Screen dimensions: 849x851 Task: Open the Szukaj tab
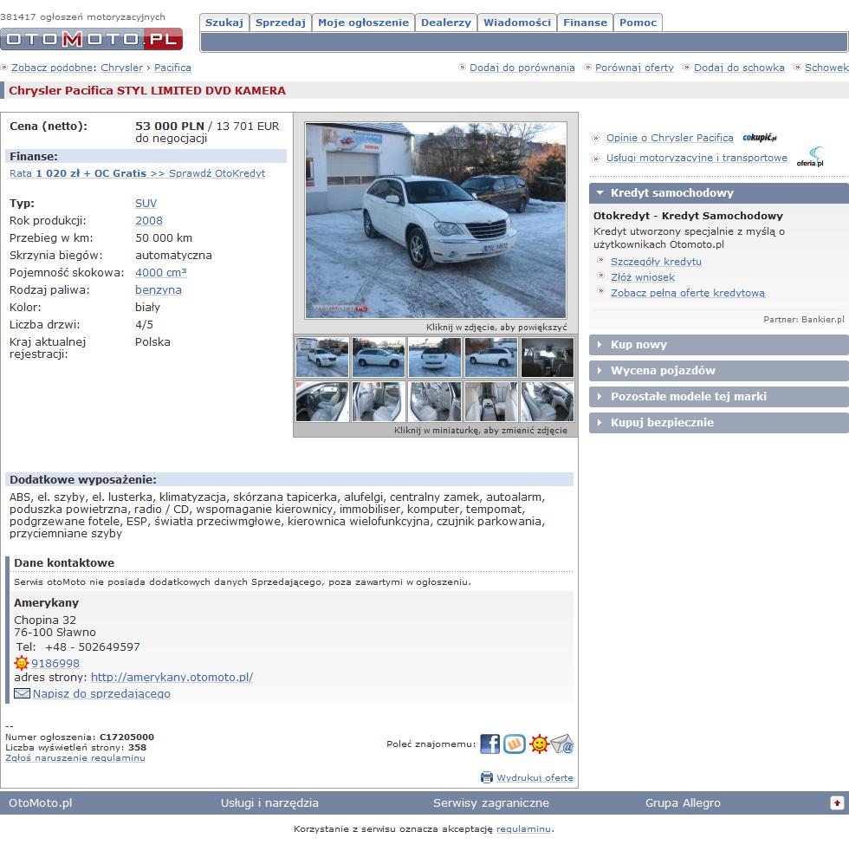pyautogui.click(x=224, y=23)
